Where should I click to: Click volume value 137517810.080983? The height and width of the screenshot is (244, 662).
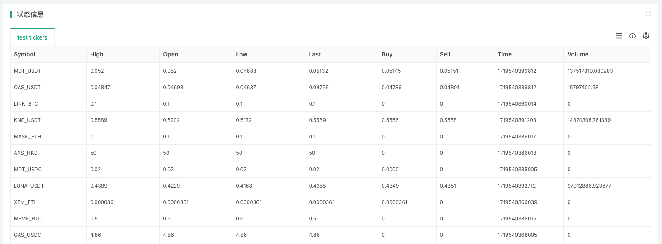[590, 71]
